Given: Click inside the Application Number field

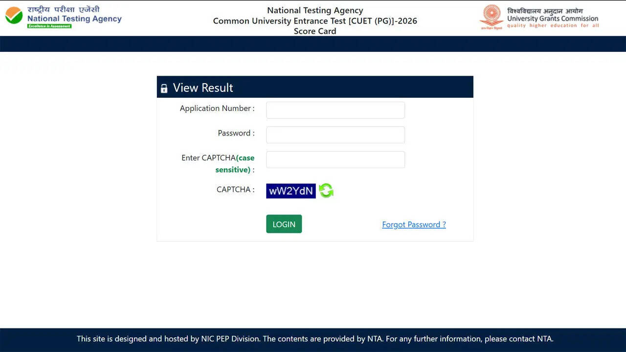Looking at the screenshot, I should pyautogui.click(x=335, y=110).
